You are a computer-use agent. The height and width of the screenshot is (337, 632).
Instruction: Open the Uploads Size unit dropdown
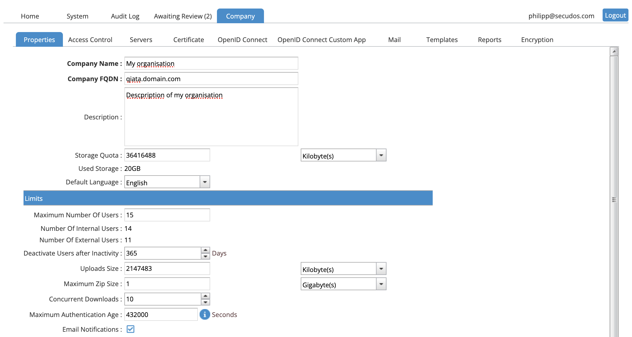381,268
